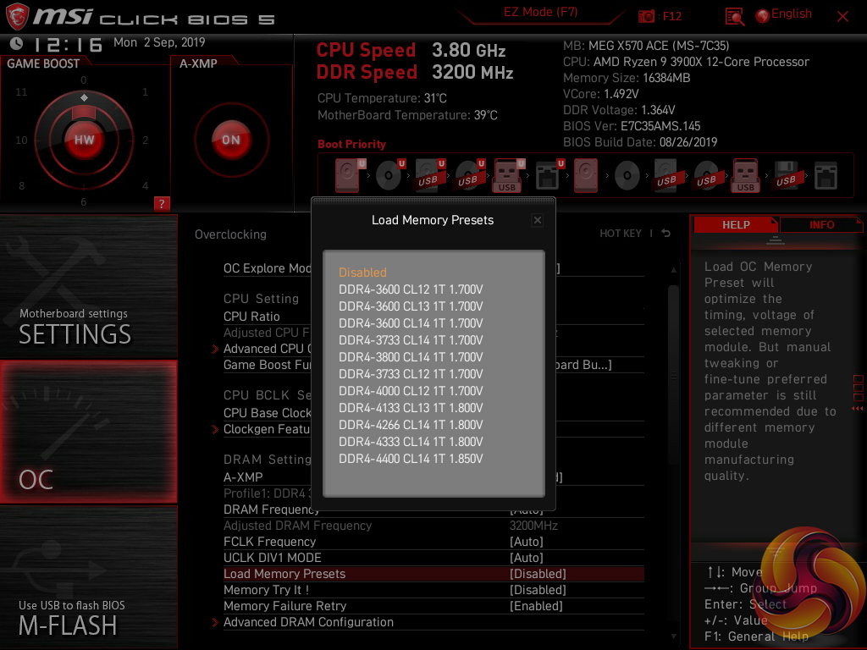Click the back arrow next to HOT KEY

(666, 234)
